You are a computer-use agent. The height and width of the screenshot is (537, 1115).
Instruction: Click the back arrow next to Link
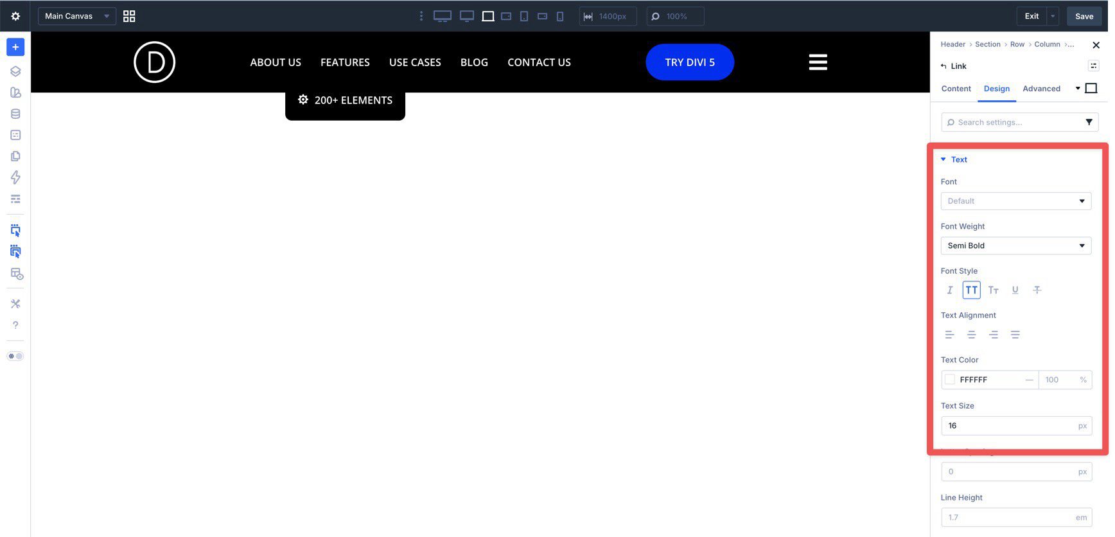pyautogui.click(x=944, y=66)
